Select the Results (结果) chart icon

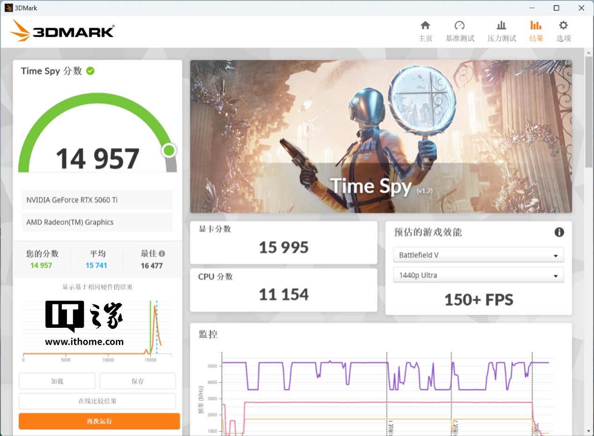pos(536,25)
